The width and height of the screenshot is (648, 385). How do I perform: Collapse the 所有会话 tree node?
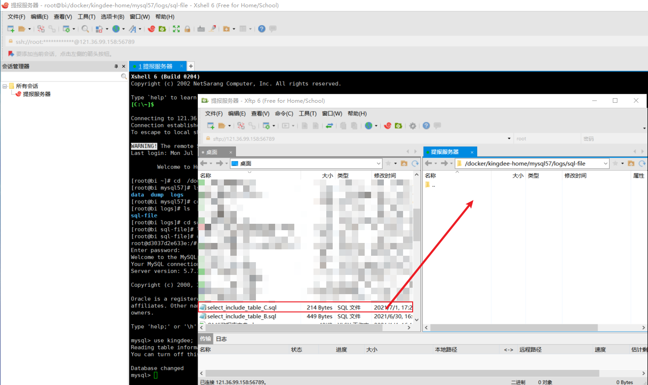(x=5, y=86)
